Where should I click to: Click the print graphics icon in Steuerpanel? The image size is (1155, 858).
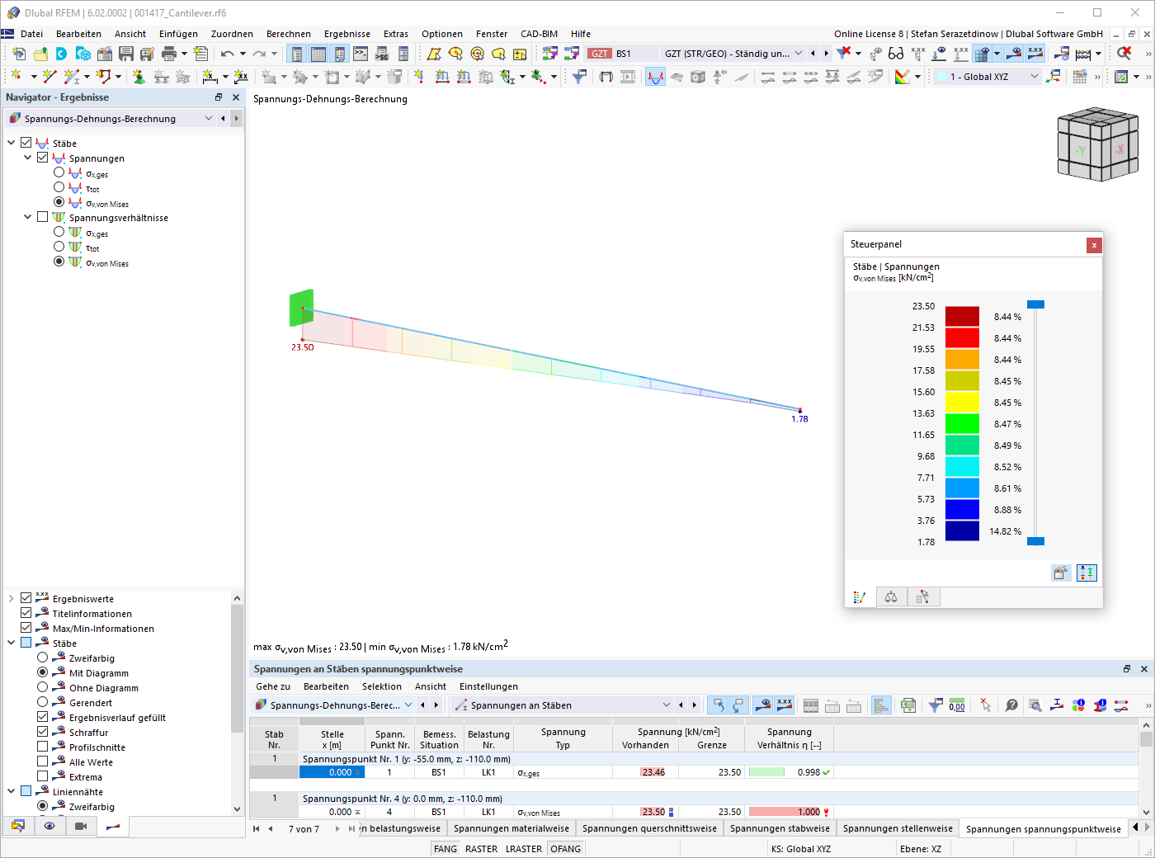pyautogui.click(x=1061, y=573)
